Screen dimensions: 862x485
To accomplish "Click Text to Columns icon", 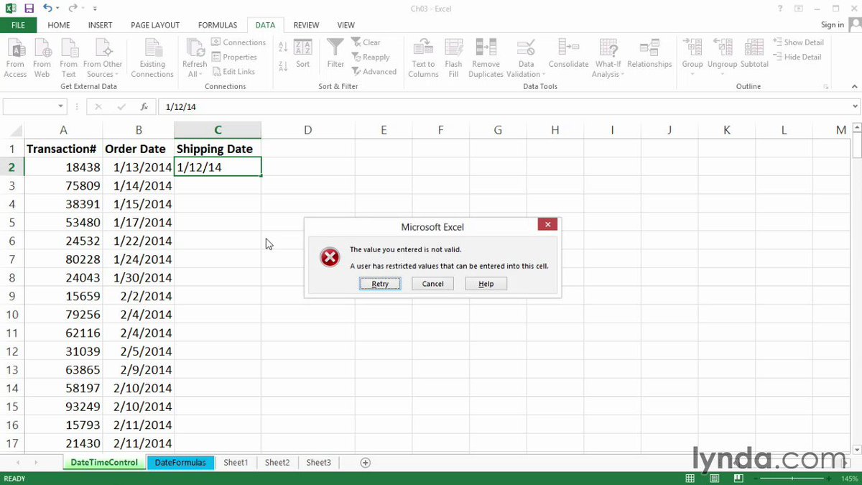I will coord(424,57).
